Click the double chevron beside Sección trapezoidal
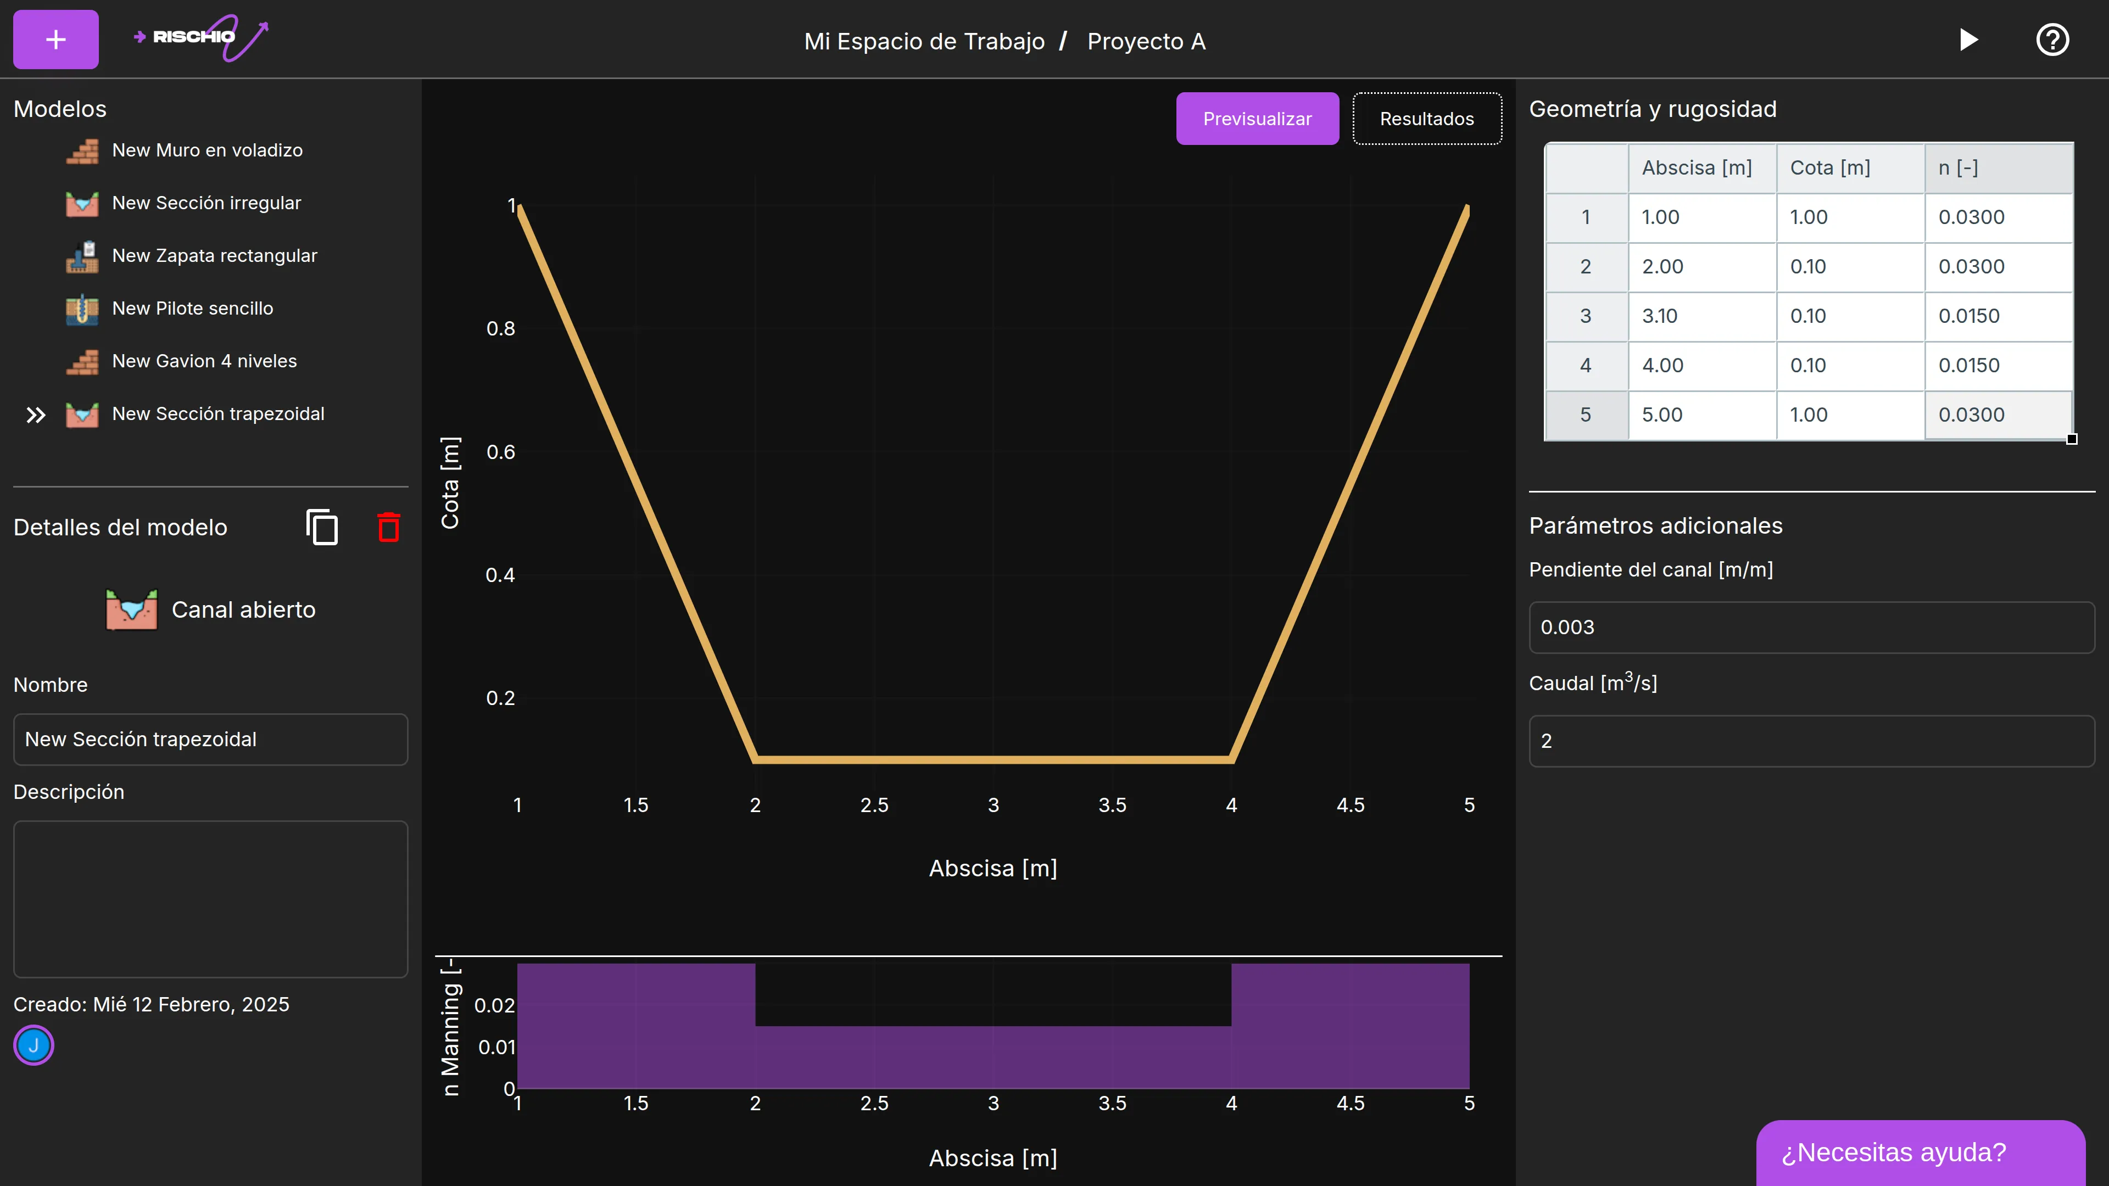Image resolution: width=2109 pixels, height=1186 pixels. 35,415
